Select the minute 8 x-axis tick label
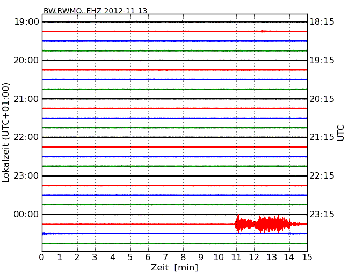The image size is (349, 279). point(183,257)
